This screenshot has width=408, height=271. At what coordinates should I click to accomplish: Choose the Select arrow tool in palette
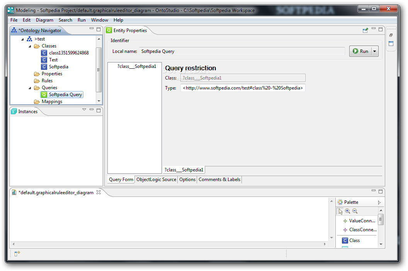[340, 212]
